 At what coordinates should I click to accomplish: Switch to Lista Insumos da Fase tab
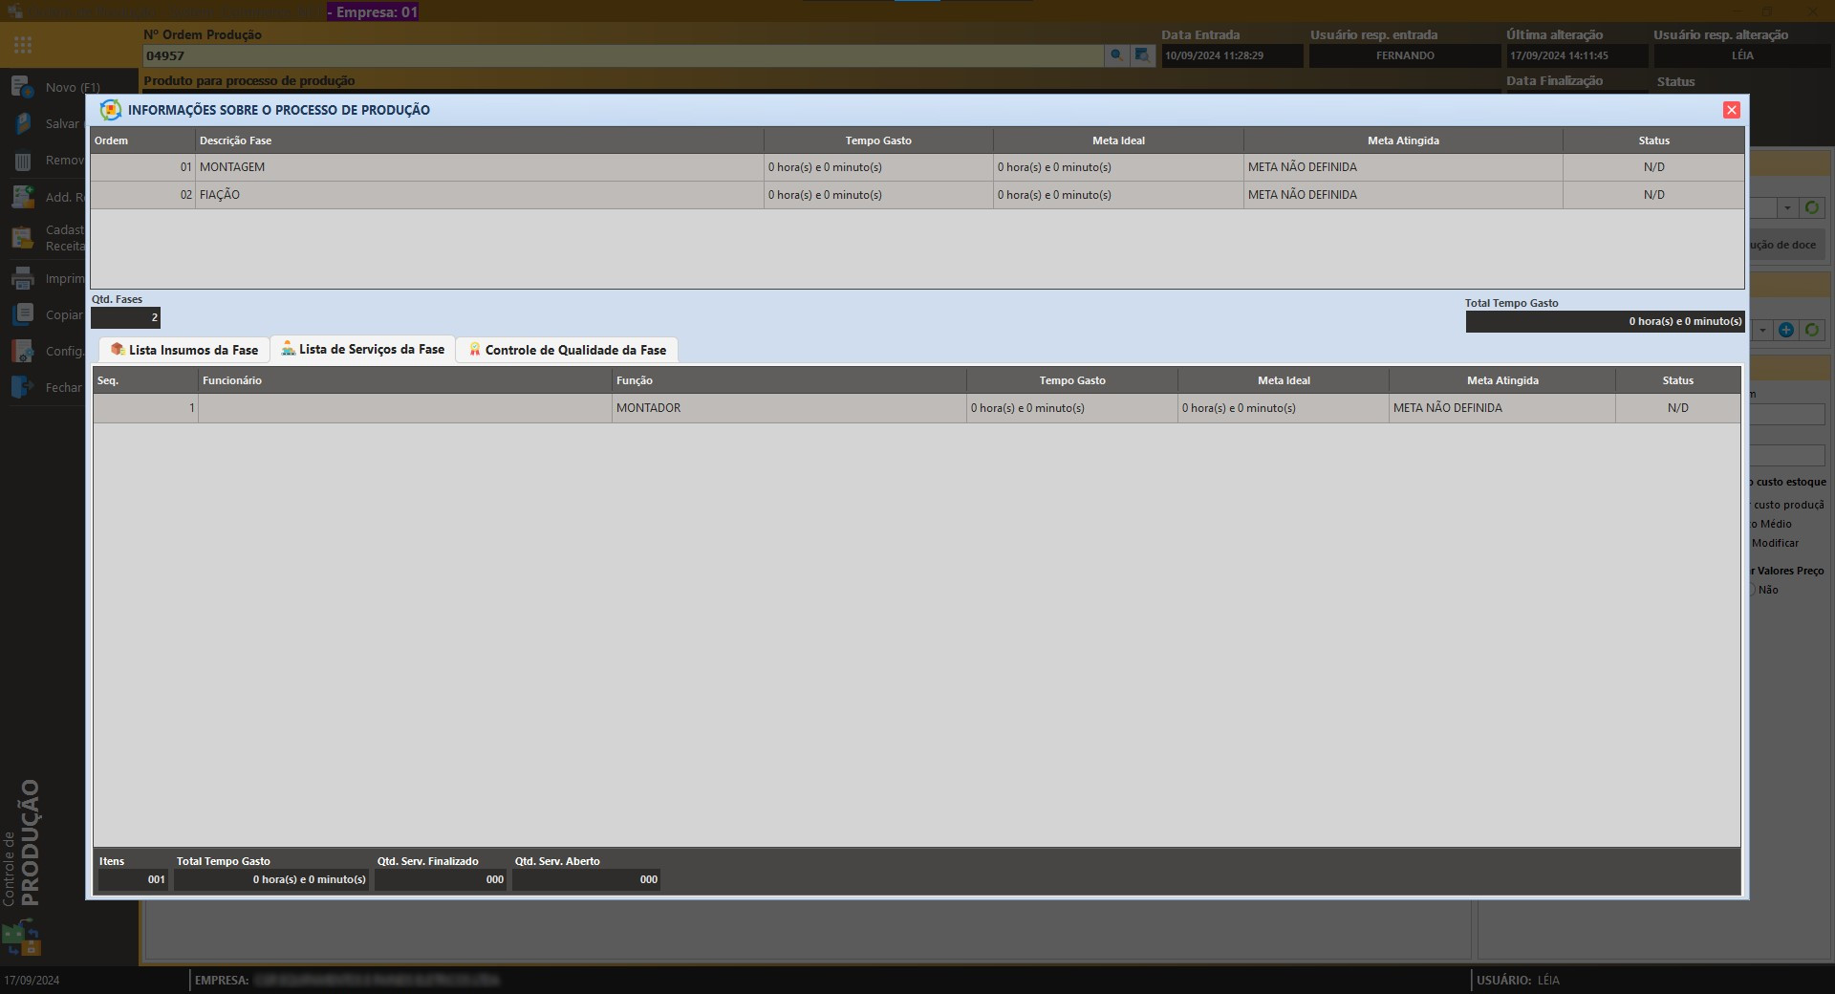tap(184, 350)
